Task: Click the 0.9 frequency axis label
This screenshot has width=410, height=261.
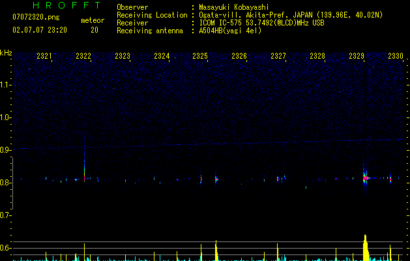Action: 5,150
